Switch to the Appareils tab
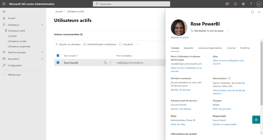Image resolution: width=263 pixels, height=140 pixels. coord(188,48)
